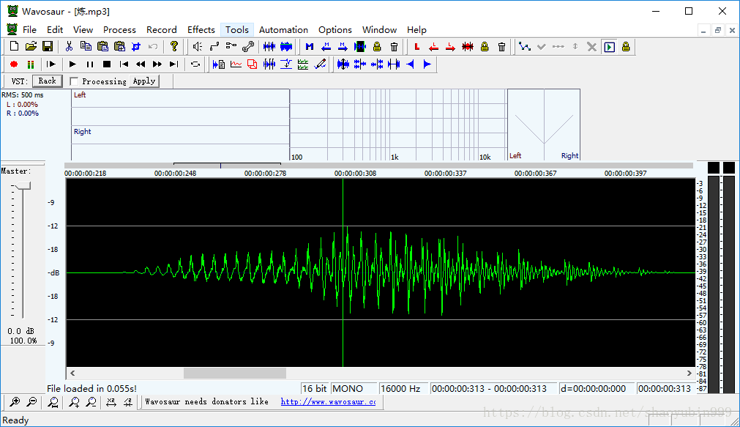740x427 pixels.
Task: Play the audio with the play button
Action: 72,64
